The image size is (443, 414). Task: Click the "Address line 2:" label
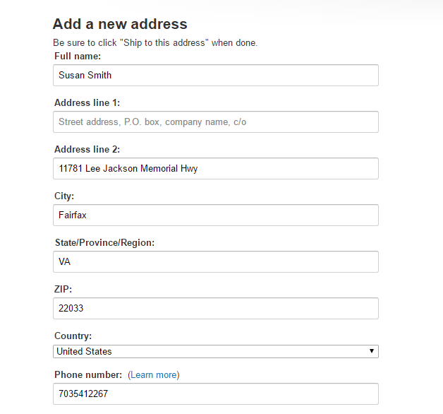tap(87, 149)
